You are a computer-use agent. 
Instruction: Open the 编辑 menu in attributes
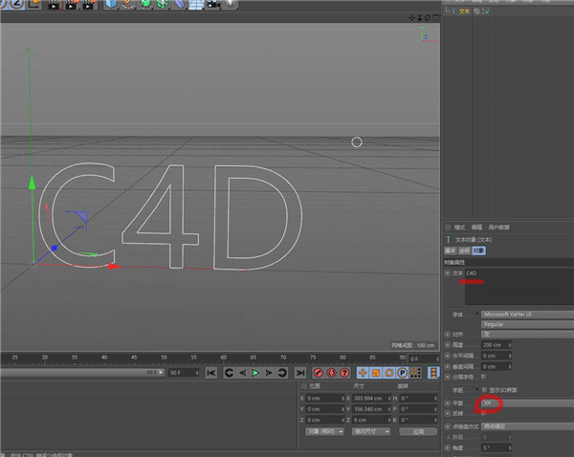click(x=476, y=228)
